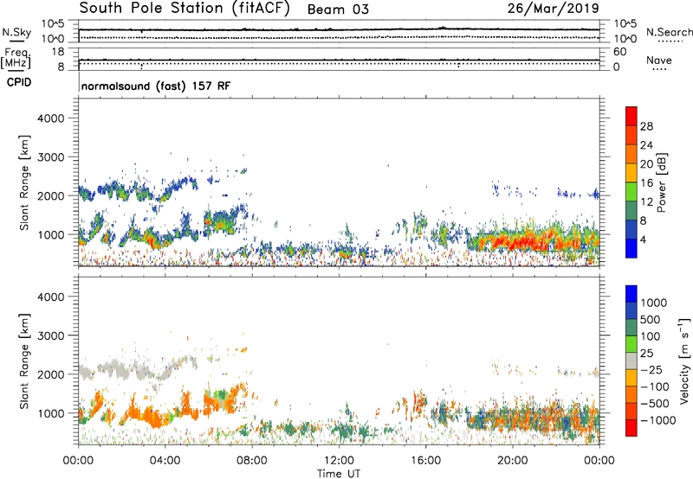Click the '28' value on Power scale

click(646, 126)
